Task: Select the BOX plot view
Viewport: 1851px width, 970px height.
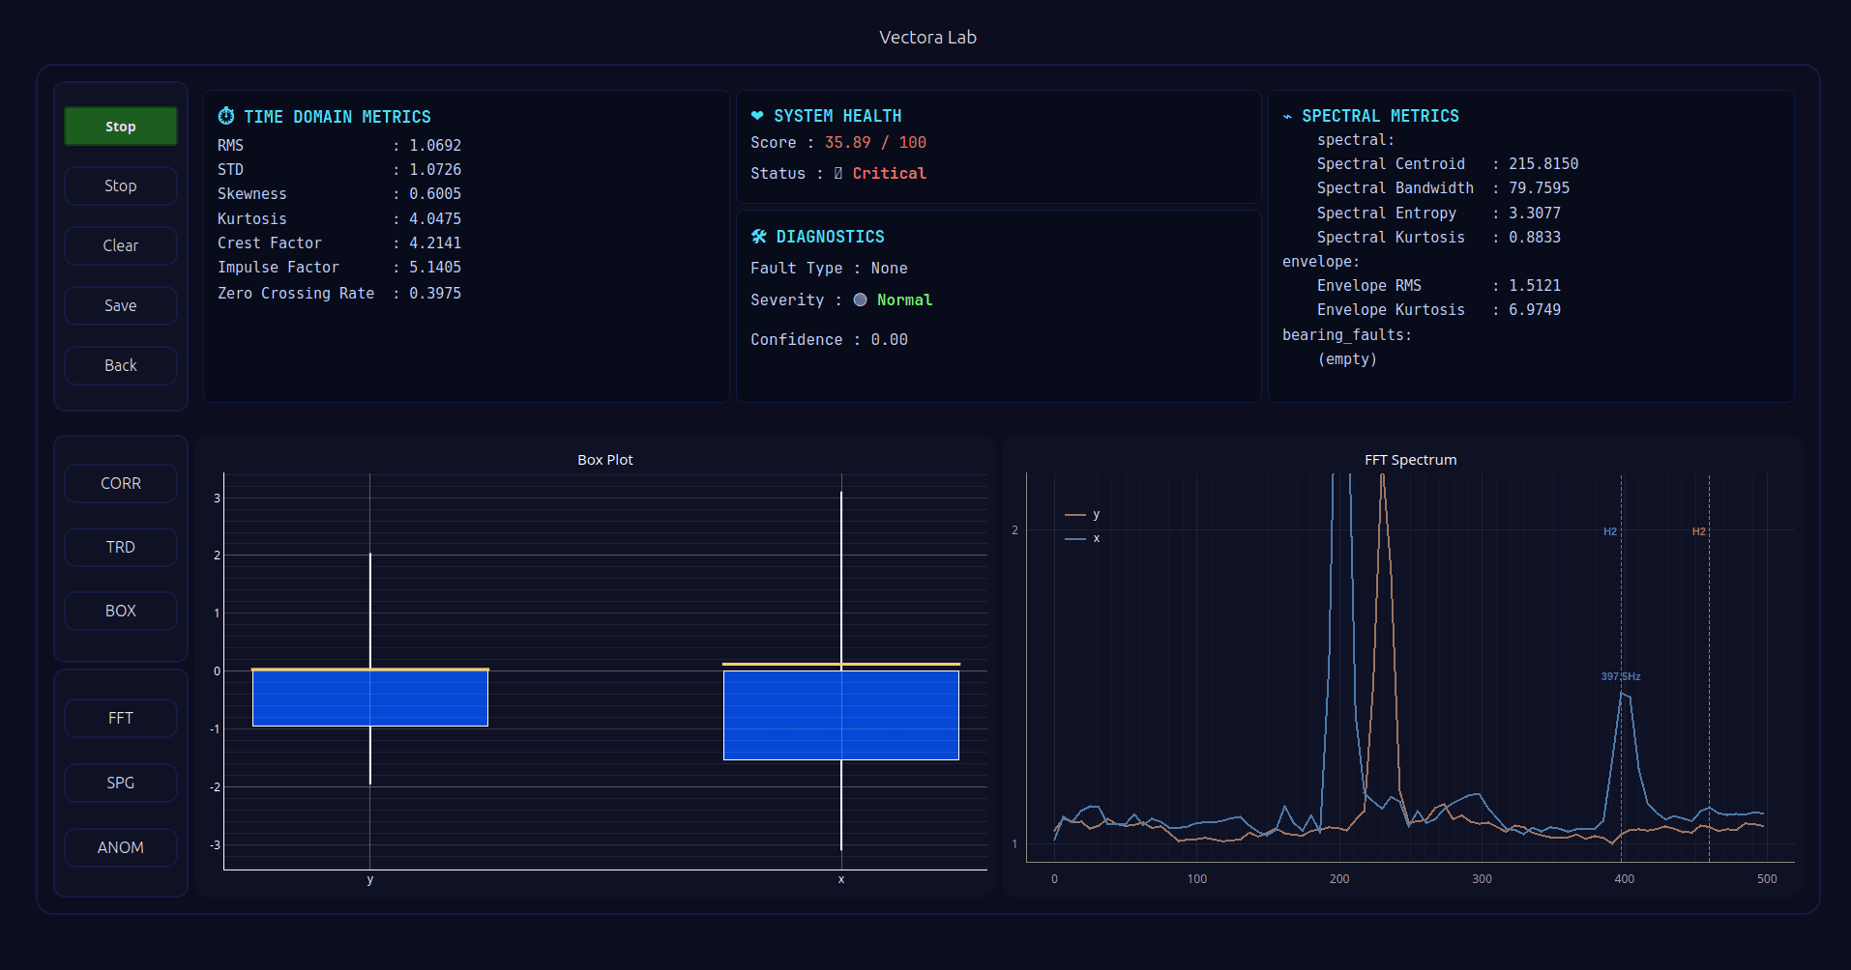Action: pos(121,611)
